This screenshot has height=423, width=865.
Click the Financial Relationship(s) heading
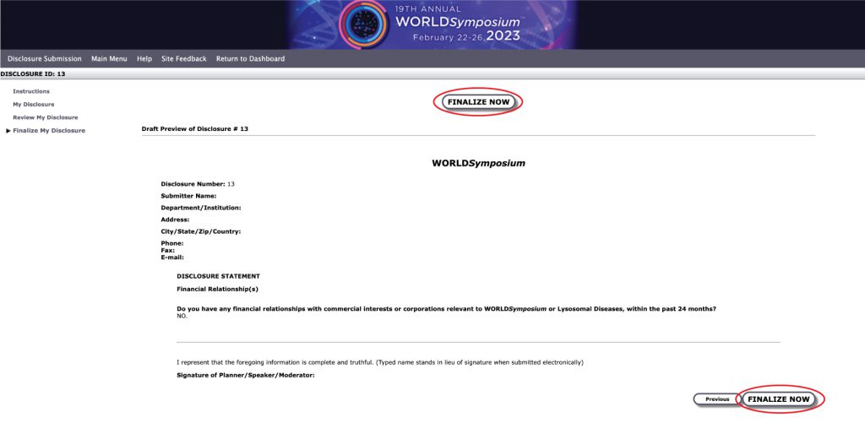point(217,289)
